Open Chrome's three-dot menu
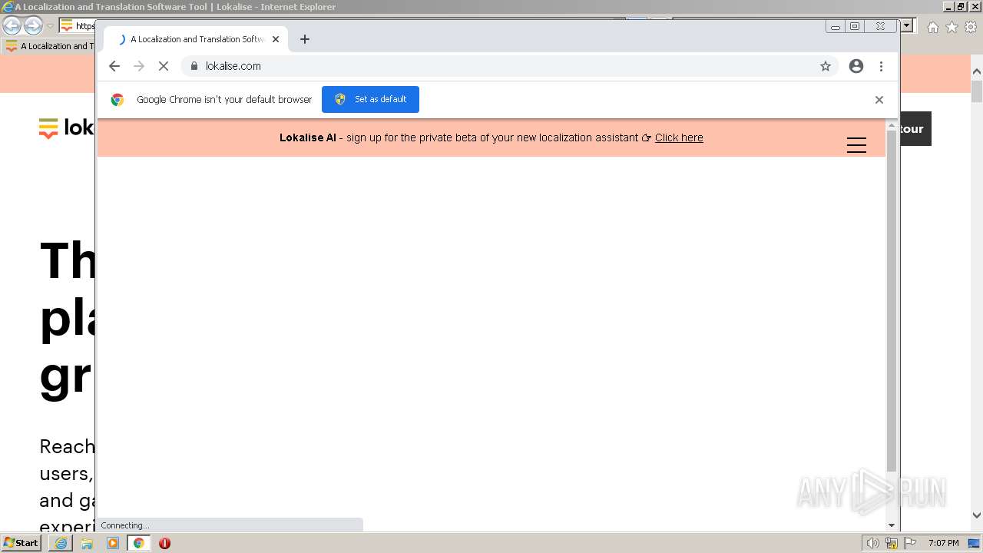983x553 pixels. pyautogui.click(x=881, y=66)
